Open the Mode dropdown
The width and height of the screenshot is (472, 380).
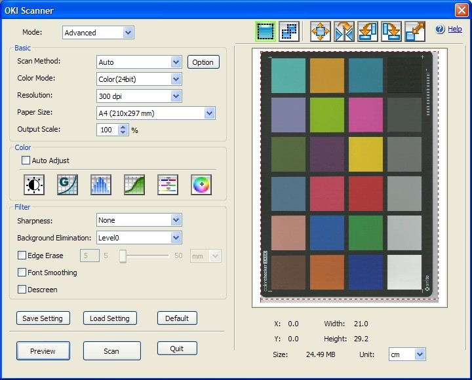click(x=98, y=33)
